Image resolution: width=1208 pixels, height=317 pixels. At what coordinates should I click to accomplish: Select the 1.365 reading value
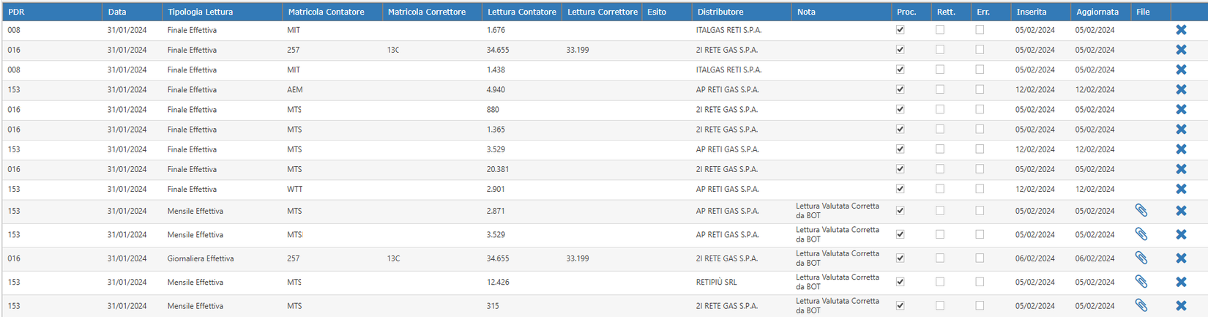(496, 130)
